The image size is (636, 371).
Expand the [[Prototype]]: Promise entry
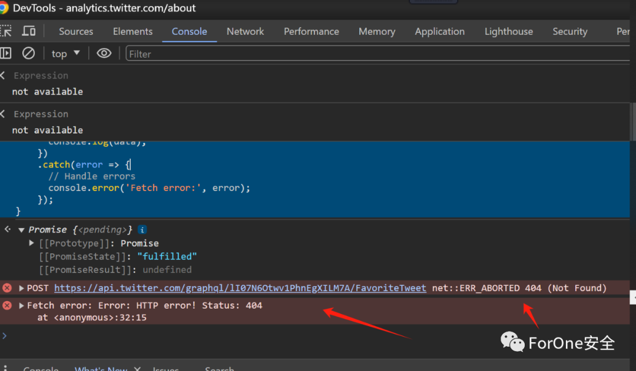(31, 243)
